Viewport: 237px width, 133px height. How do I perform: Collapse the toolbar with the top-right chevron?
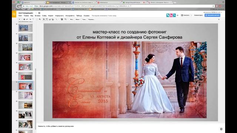point(219,20)
